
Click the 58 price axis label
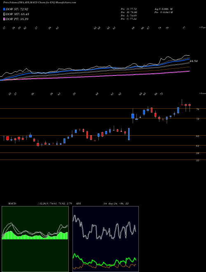tap(197, 153)
